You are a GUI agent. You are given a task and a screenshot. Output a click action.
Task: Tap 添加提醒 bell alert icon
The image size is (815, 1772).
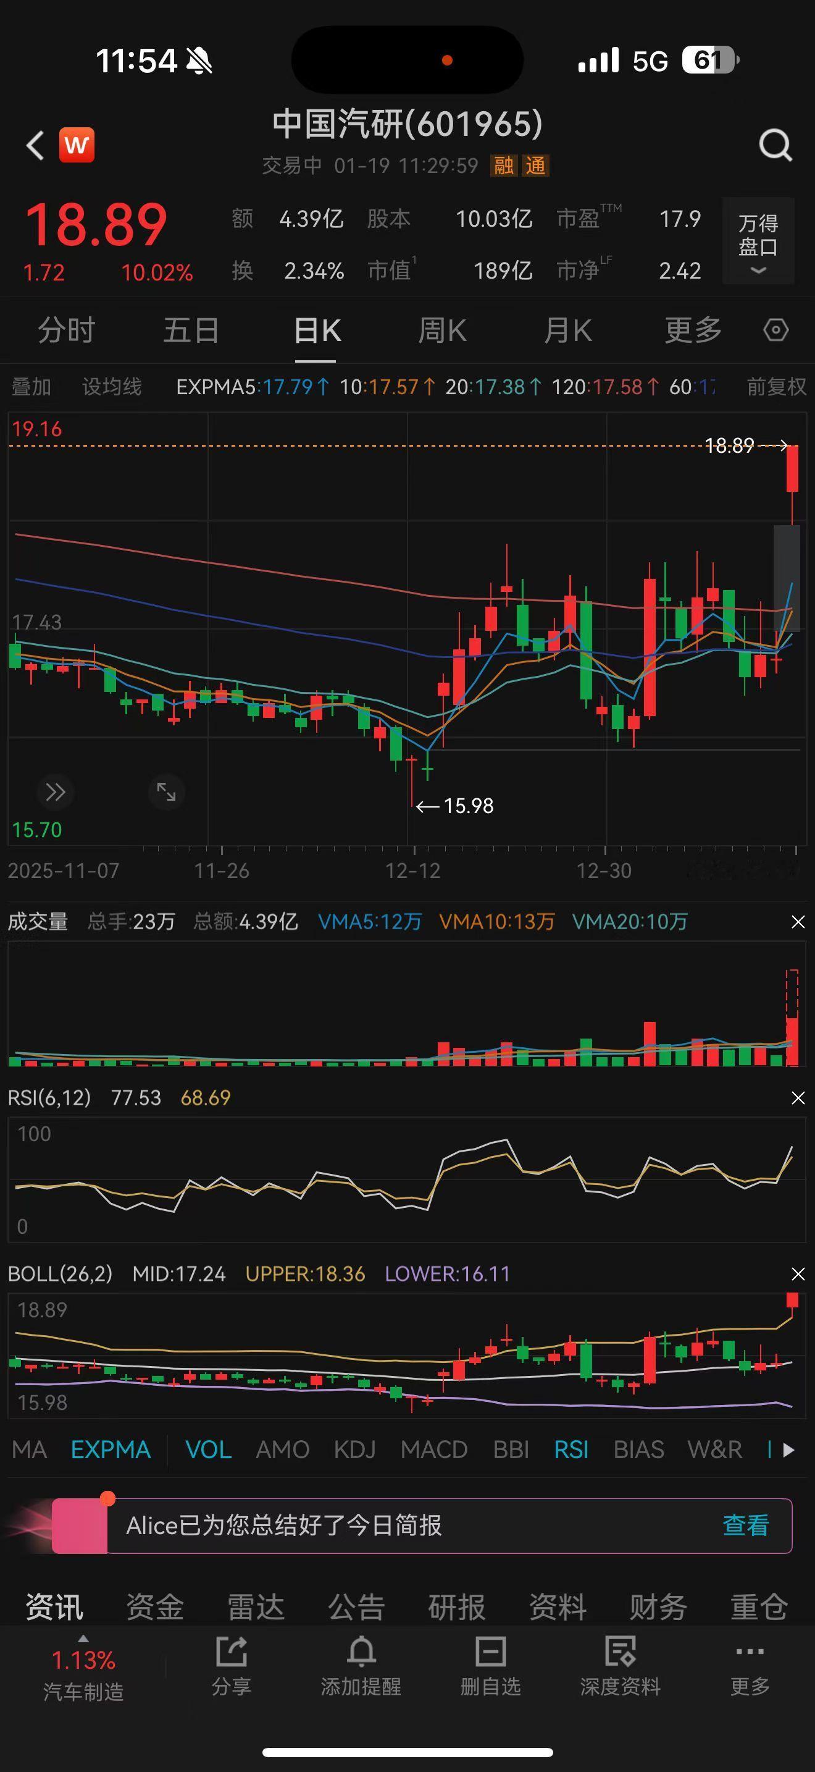(x=361, y=1667)
